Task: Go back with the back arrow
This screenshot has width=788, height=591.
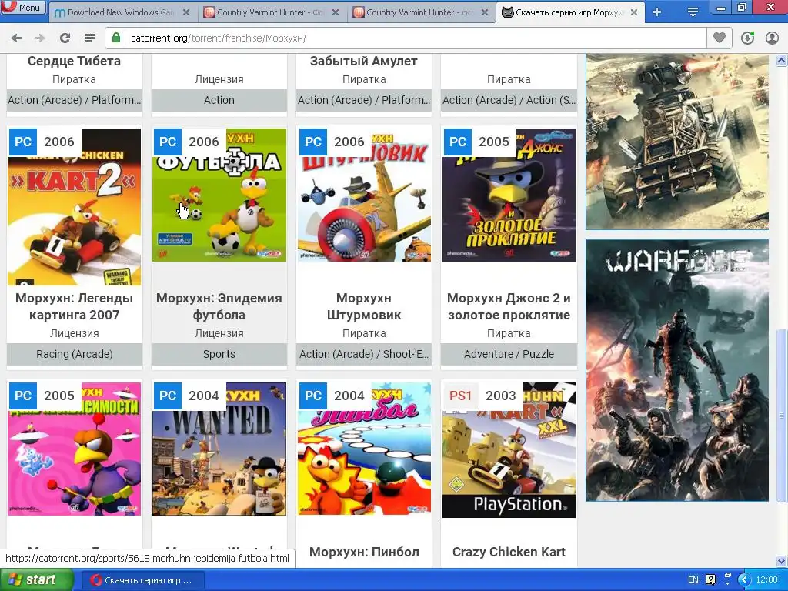Action: pyautogui.click(x=17, y=38)
